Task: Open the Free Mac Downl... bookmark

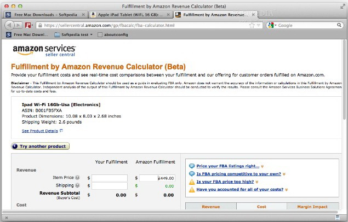Action: pos(27,34)
